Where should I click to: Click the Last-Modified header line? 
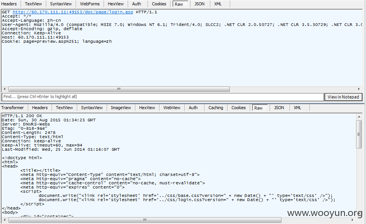[x=61, y=149]
